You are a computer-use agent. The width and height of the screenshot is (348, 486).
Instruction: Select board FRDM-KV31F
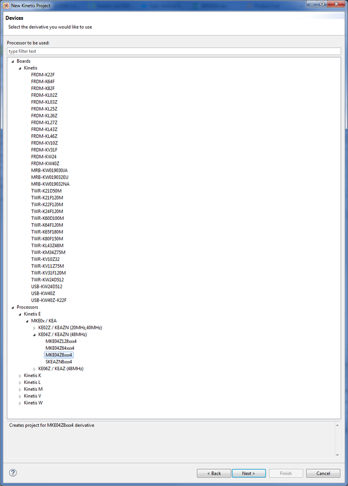(44, 150)
